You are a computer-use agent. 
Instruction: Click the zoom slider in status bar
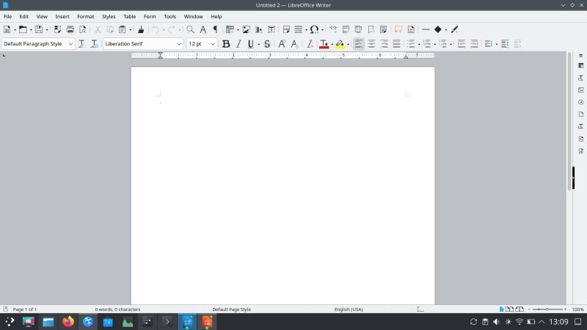(549, 309)
